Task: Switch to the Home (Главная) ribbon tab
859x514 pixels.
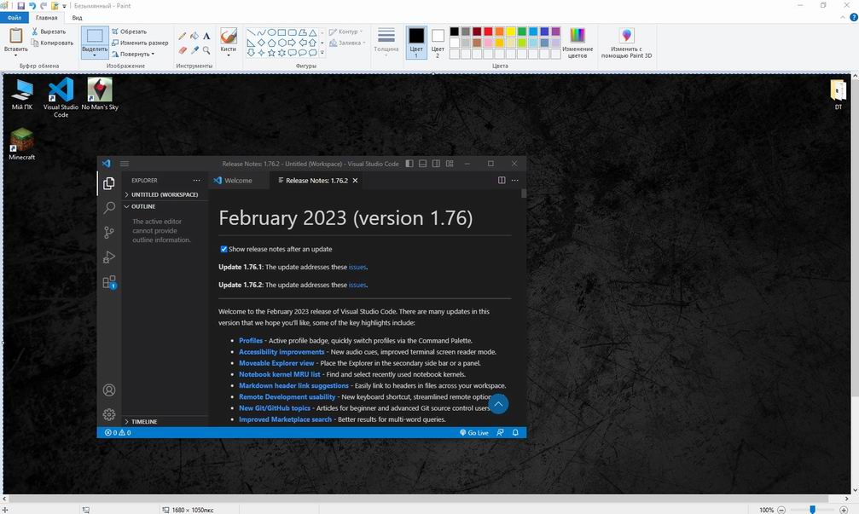Action: click(x=47, y=18)
